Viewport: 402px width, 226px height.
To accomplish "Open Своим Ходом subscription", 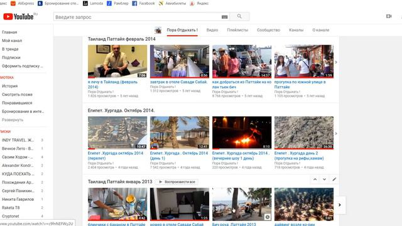I will [x=17, y=157].
